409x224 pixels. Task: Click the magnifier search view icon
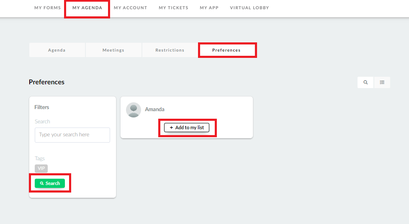(365, 82)
